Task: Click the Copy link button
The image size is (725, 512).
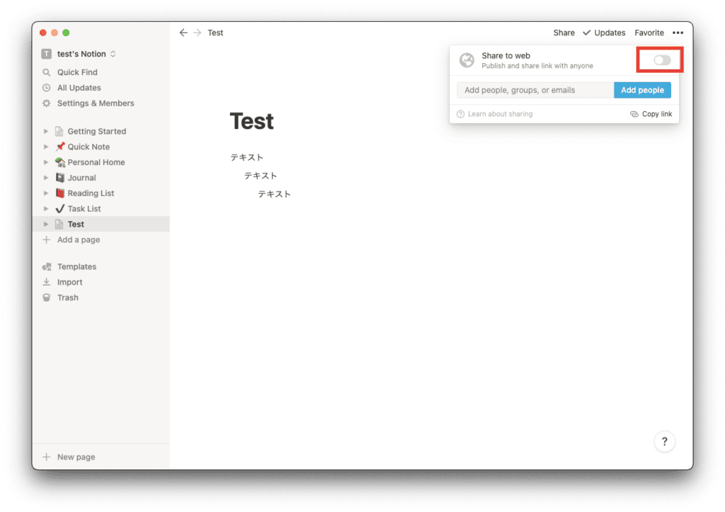Action: (651, 114)
